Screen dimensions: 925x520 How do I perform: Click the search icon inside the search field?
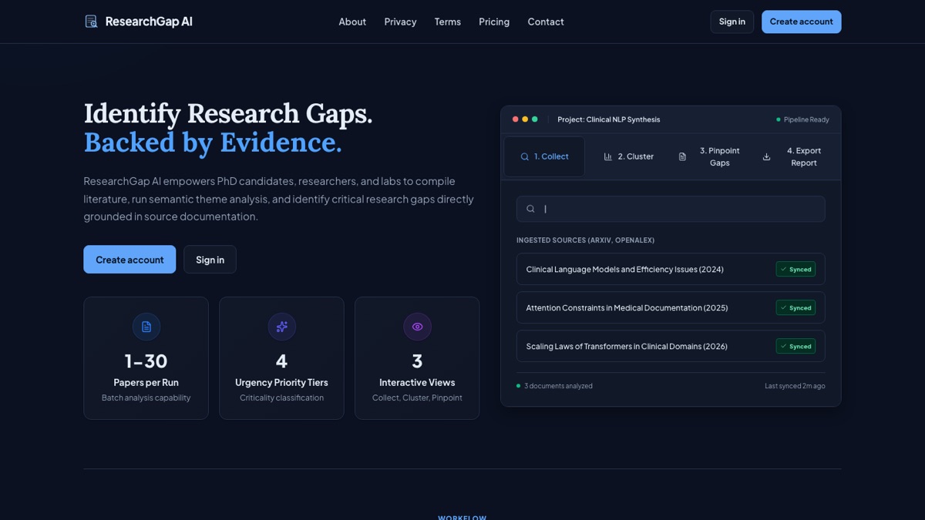pyautogui.click(x=530, y=209)
